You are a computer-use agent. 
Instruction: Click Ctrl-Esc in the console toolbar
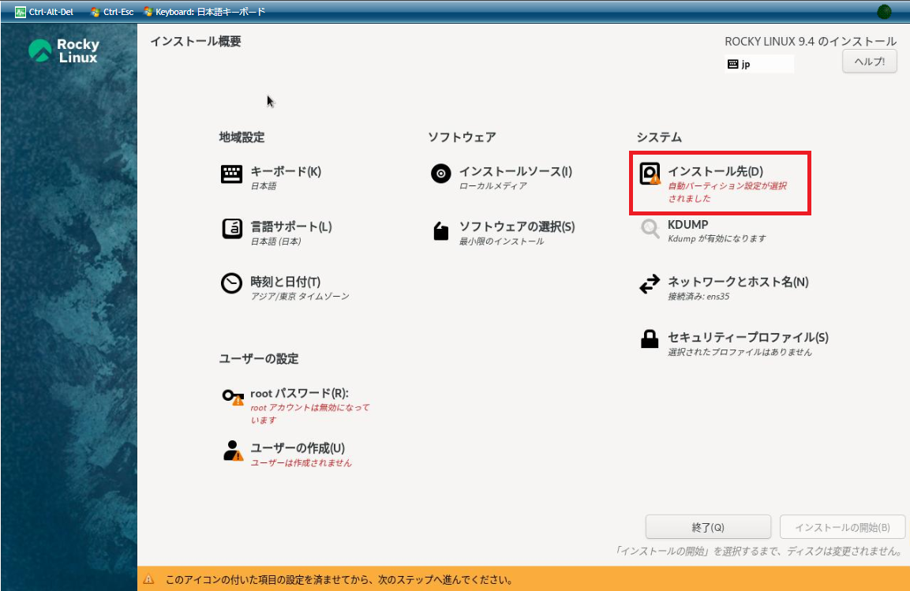pyautogui.click(x=111, y=12)
